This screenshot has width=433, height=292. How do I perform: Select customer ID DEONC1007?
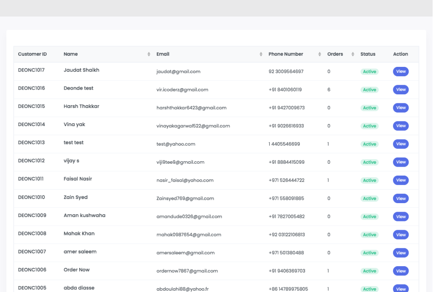[32, 252]
